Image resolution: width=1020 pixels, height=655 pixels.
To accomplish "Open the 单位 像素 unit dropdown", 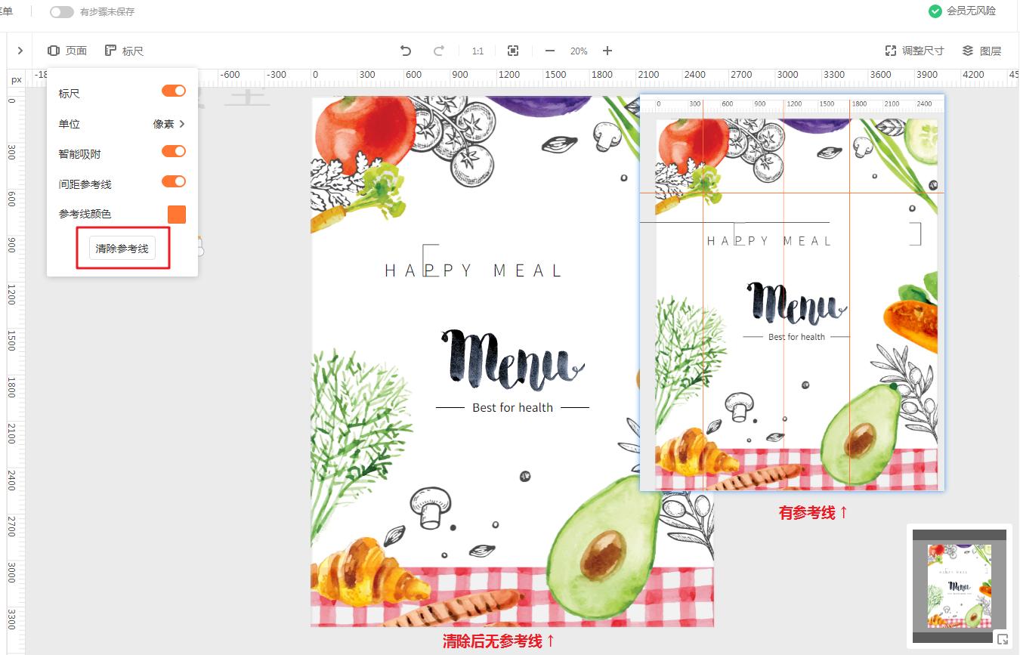I will [x=169, y=124].
